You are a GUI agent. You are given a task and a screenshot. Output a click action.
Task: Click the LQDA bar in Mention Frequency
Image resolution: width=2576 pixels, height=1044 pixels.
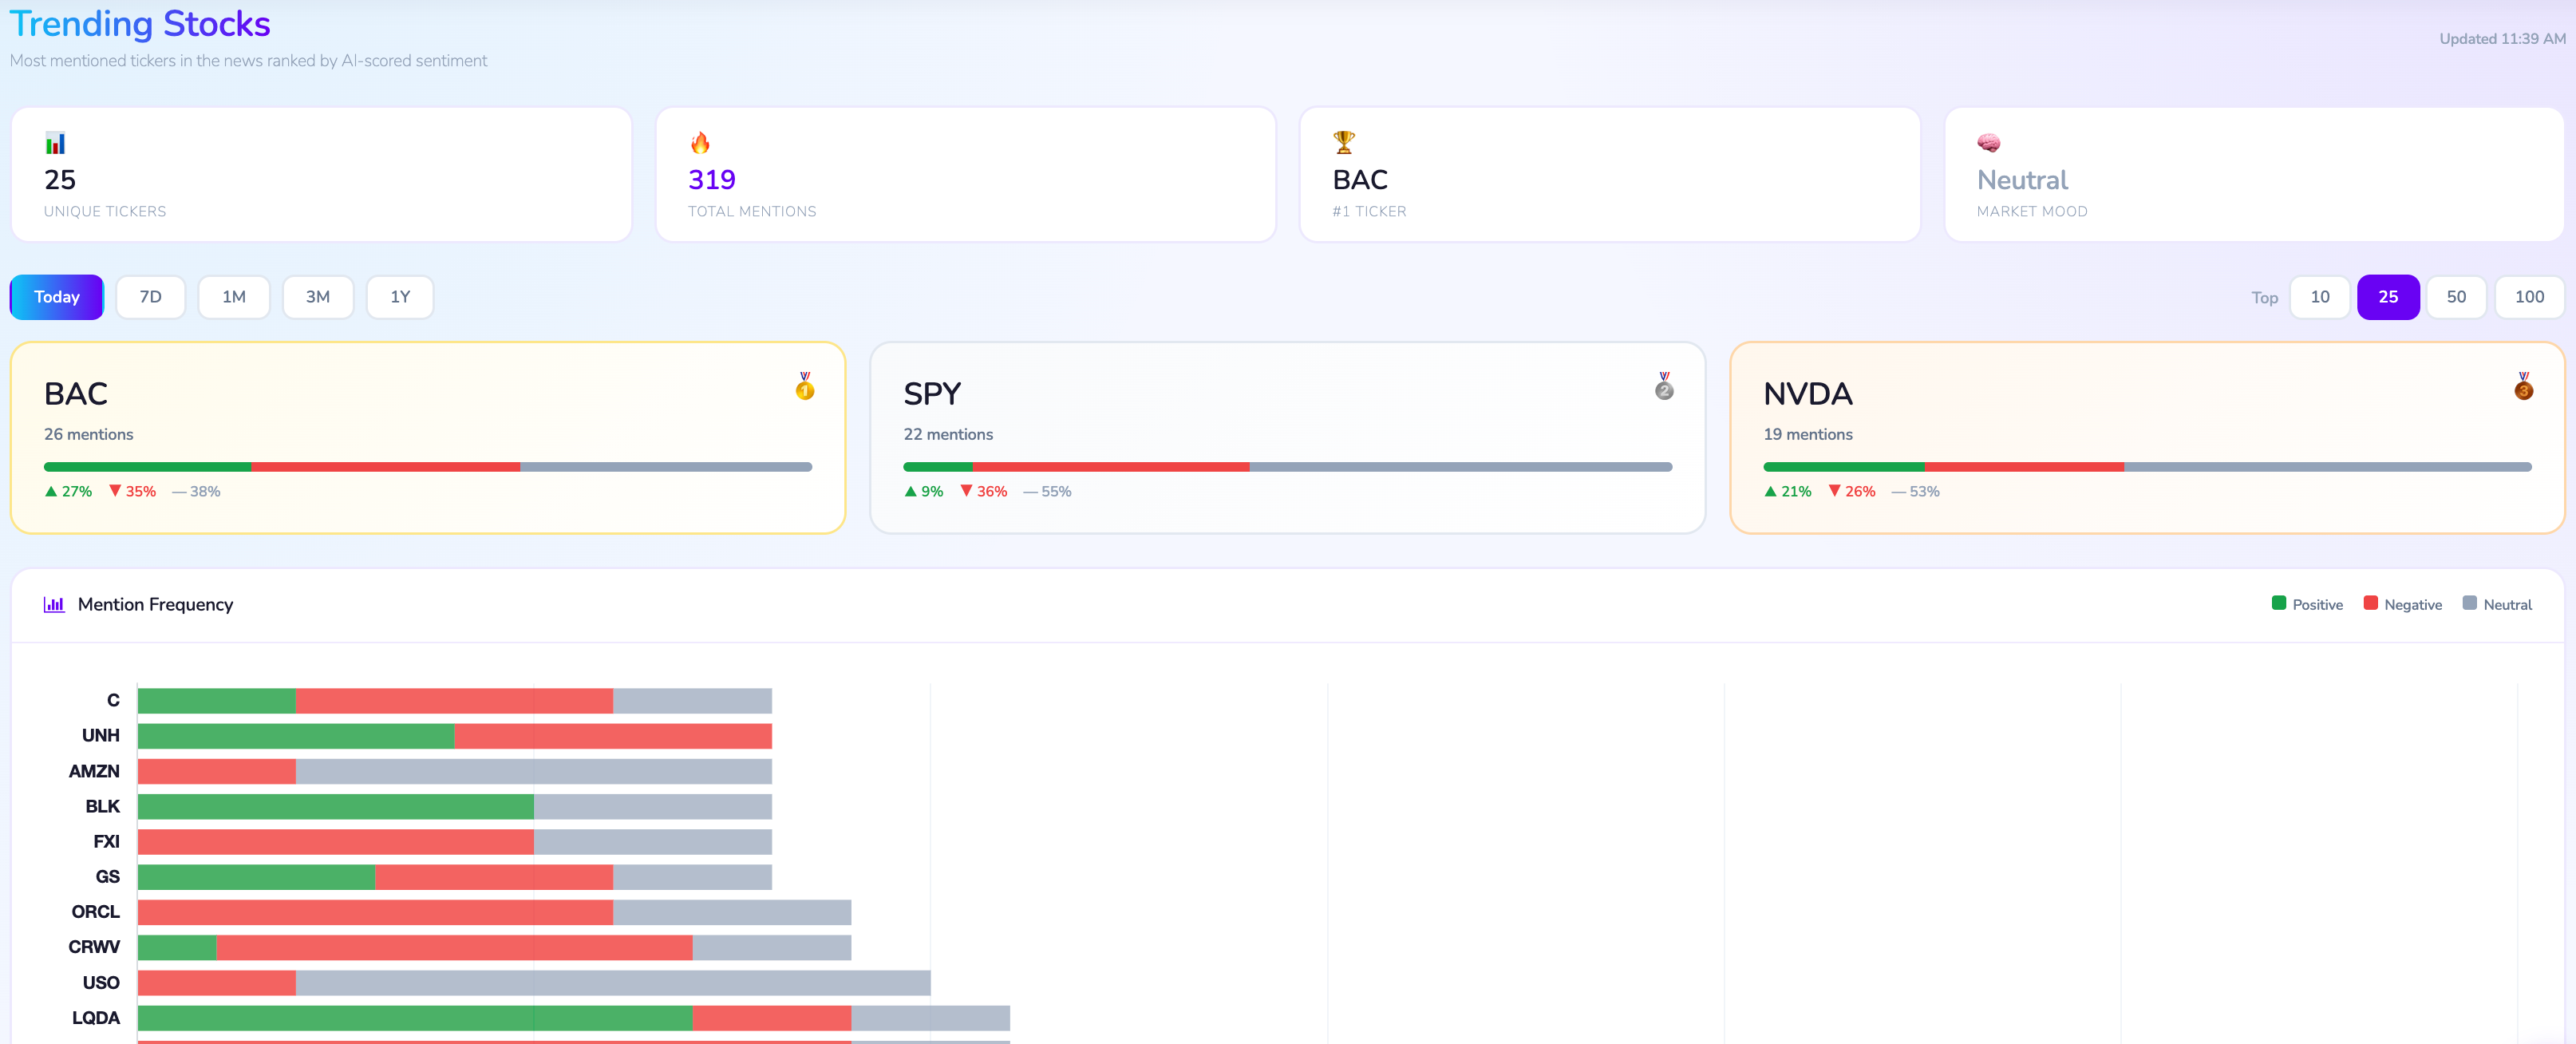point(574,1018)
